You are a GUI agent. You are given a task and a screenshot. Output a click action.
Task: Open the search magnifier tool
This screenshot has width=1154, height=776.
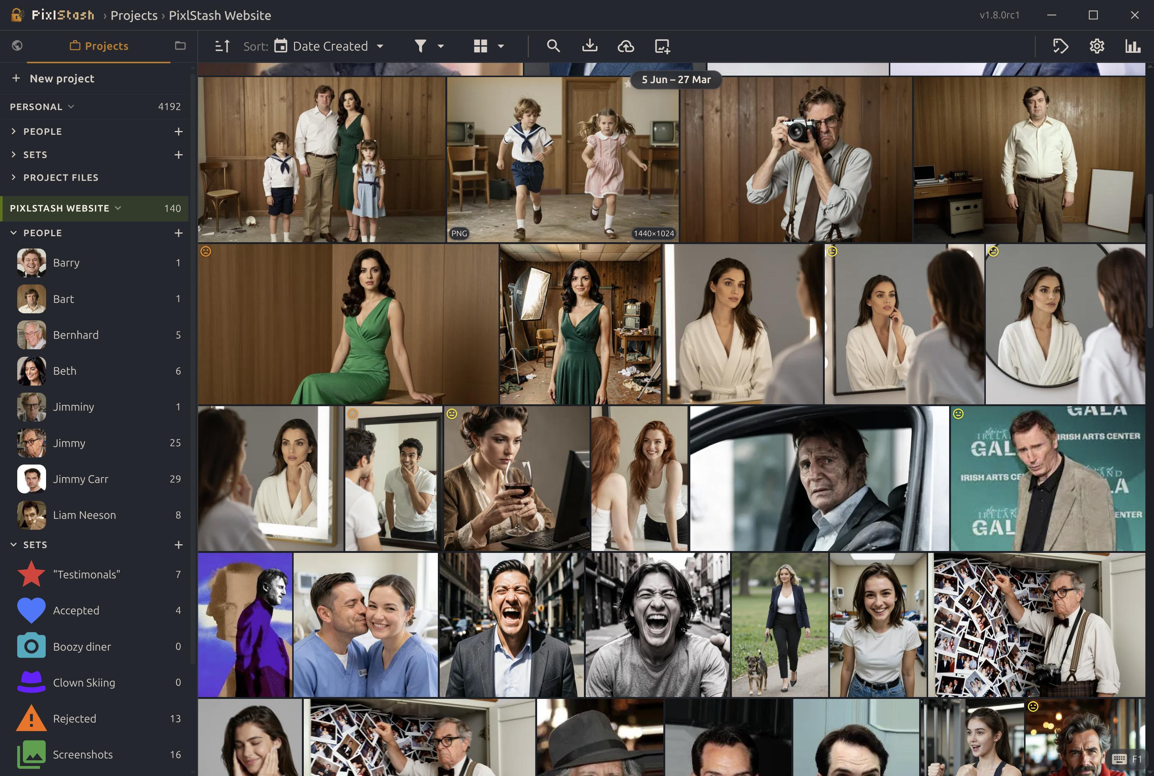tap(554, 46)
